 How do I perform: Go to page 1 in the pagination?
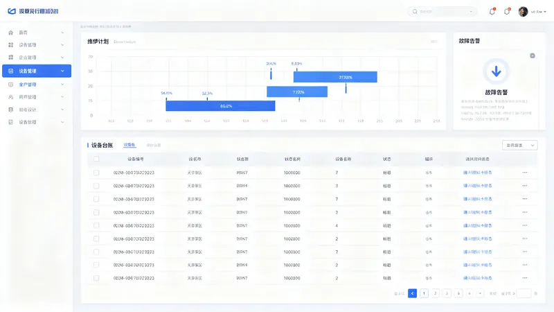coord(424,293)
